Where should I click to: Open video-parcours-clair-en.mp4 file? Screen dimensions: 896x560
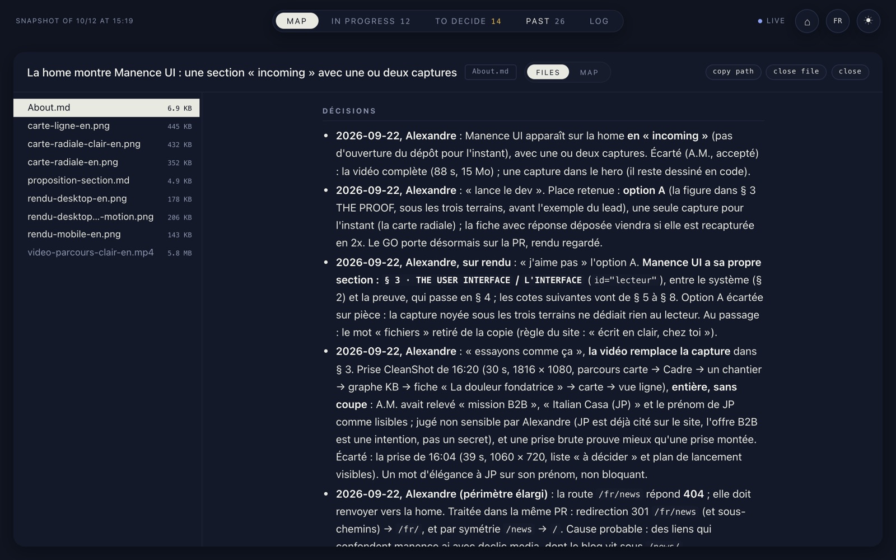click(106, 253)
